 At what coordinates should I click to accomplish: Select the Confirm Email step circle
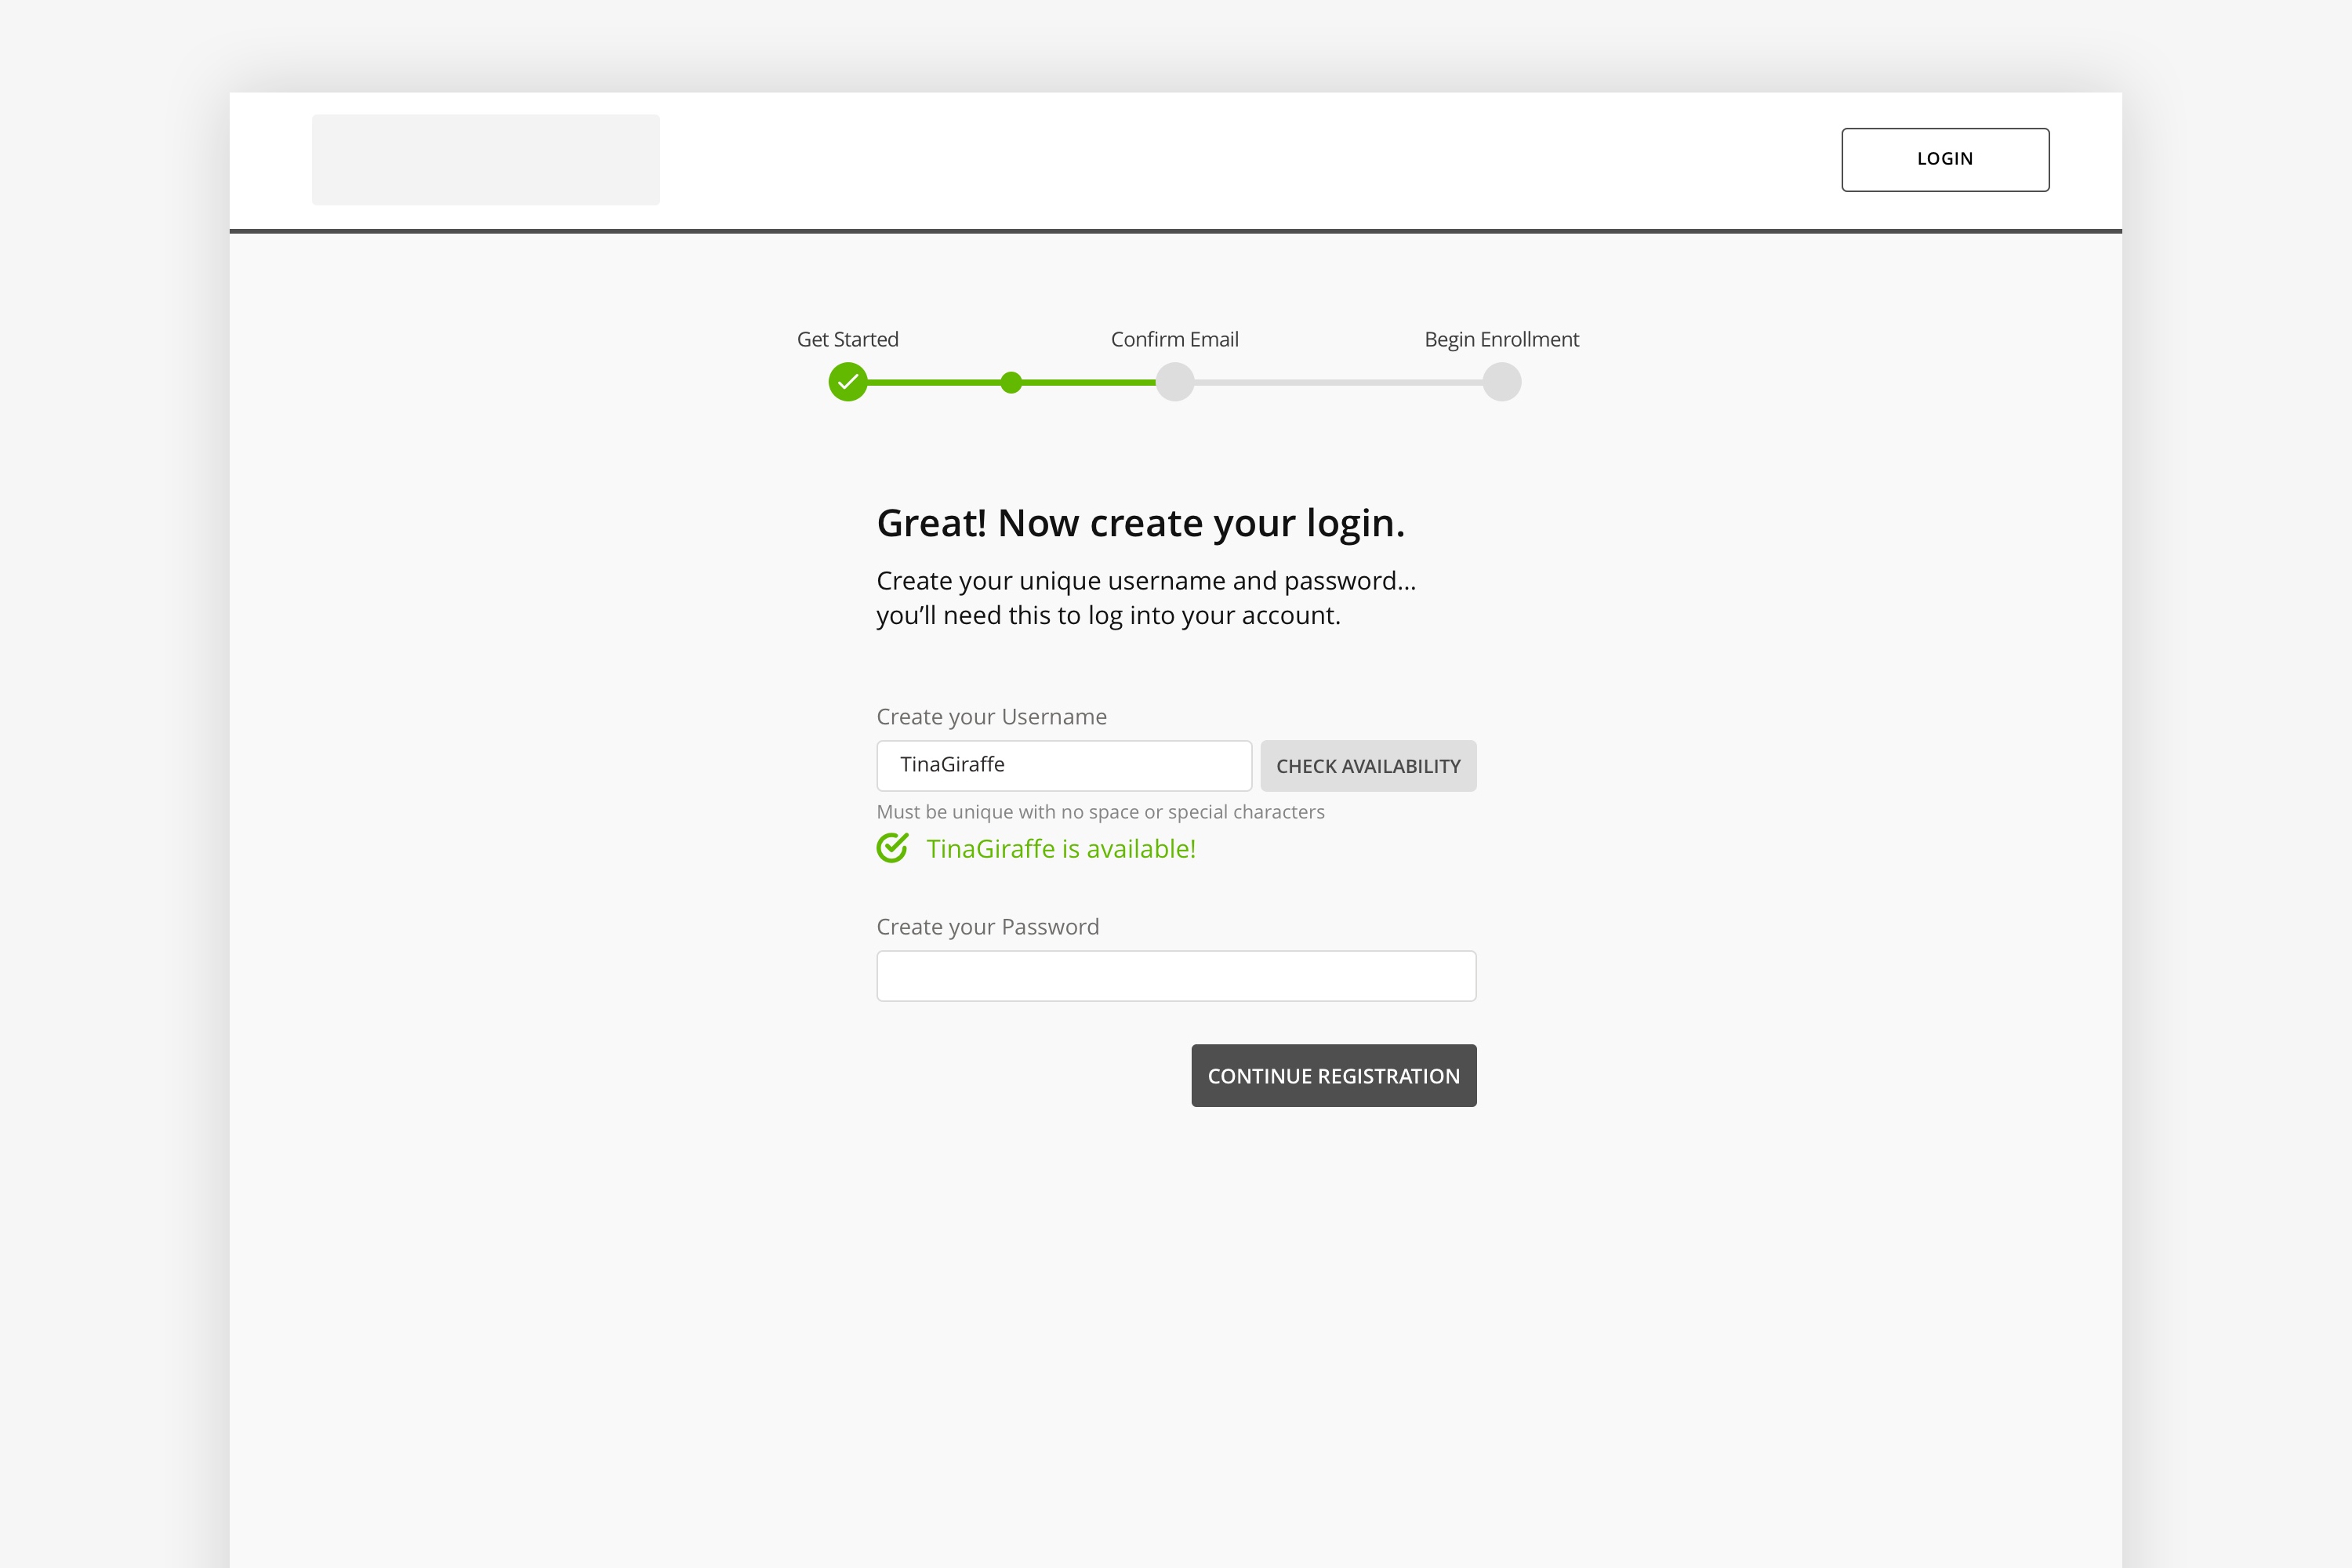1175,382
